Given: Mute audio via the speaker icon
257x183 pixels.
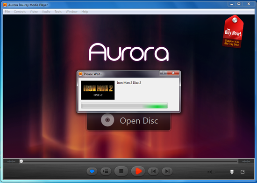Looking at the screenshot, I should 210,172.
